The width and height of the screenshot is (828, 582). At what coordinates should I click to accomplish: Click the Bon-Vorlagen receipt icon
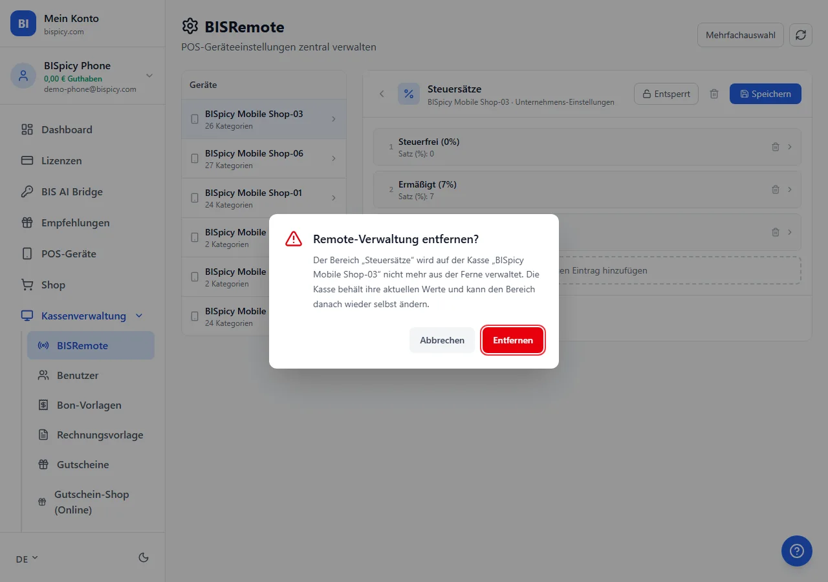tap(43, 405)
